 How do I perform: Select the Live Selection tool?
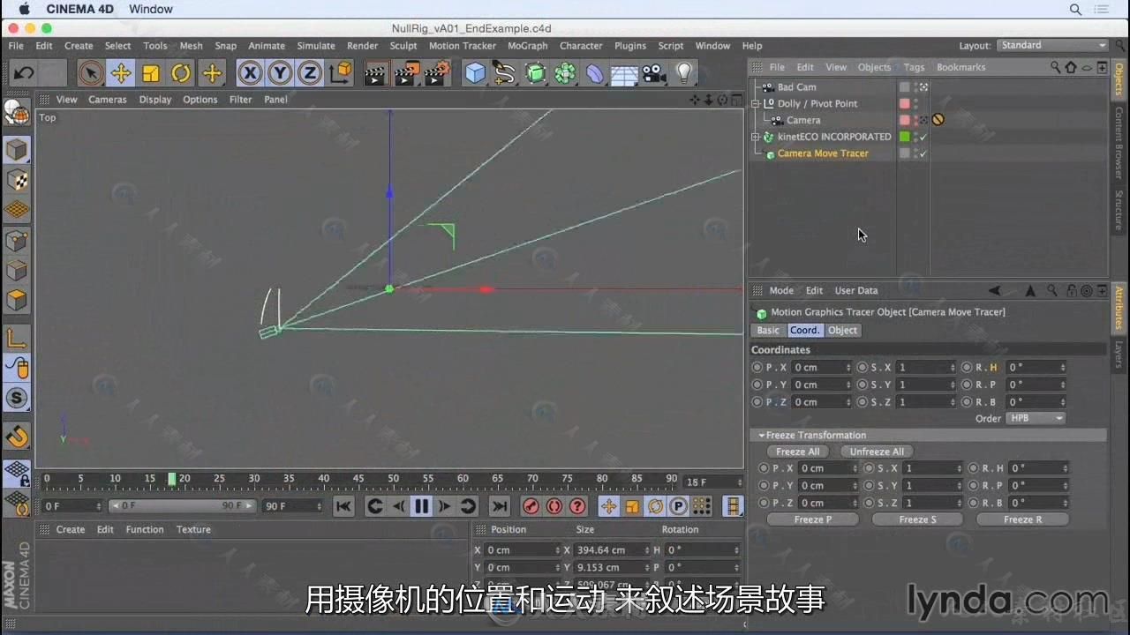tap(89, 73)
